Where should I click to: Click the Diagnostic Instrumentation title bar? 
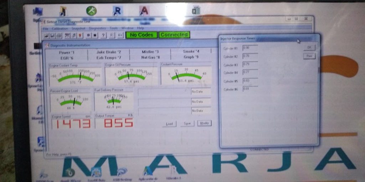[x=130, y=45]
